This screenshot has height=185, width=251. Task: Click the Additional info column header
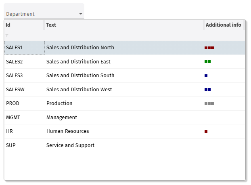click(x=223, y=25)
